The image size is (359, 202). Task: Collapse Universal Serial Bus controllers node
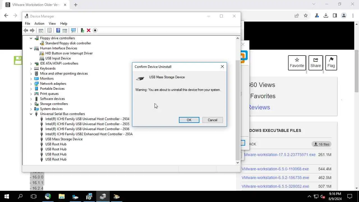pyautogui.click(x=31, y=114)
